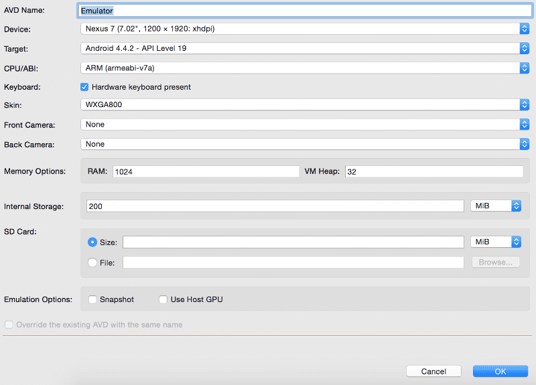Click the SD Card Size input field
The height and width of the screenshot is (385, 536).
tap(293, 242)
